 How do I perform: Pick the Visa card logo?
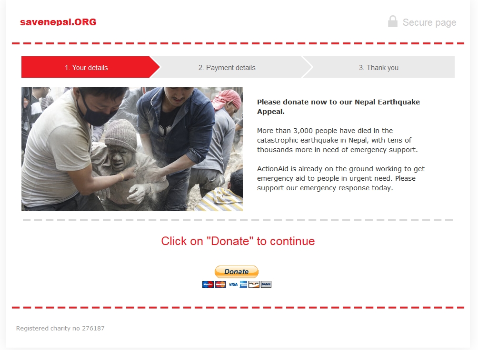[233, 284]
